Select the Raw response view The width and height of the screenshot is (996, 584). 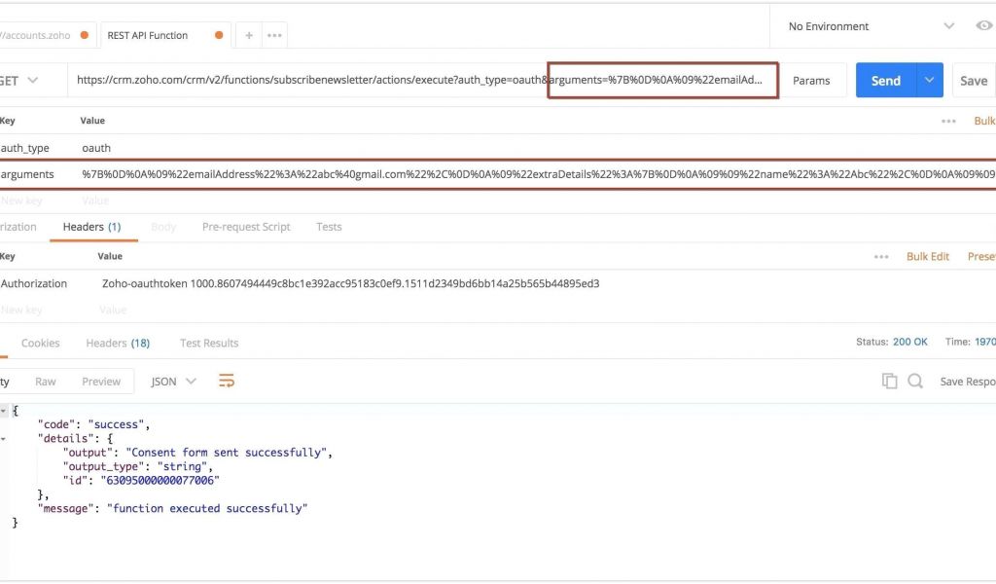tap(46, 382)
